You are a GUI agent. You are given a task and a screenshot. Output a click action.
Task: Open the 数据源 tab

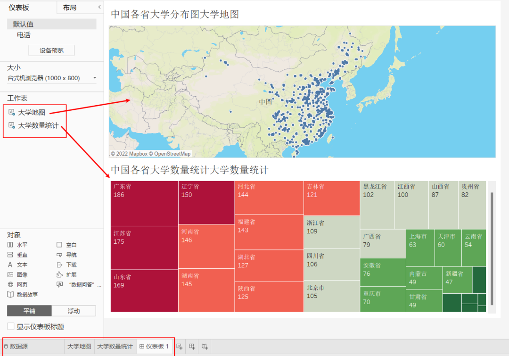pyautogui.click(x=19, y=346)
